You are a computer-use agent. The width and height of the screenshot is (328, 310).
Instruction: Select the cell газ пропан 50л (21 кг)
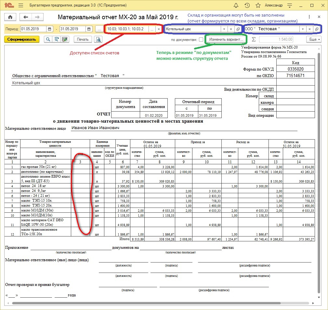click(x=46, y=167)
